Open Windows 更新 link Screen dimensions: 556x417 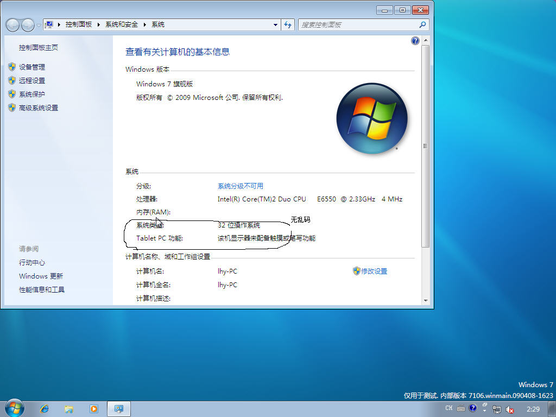click(41, 276)
